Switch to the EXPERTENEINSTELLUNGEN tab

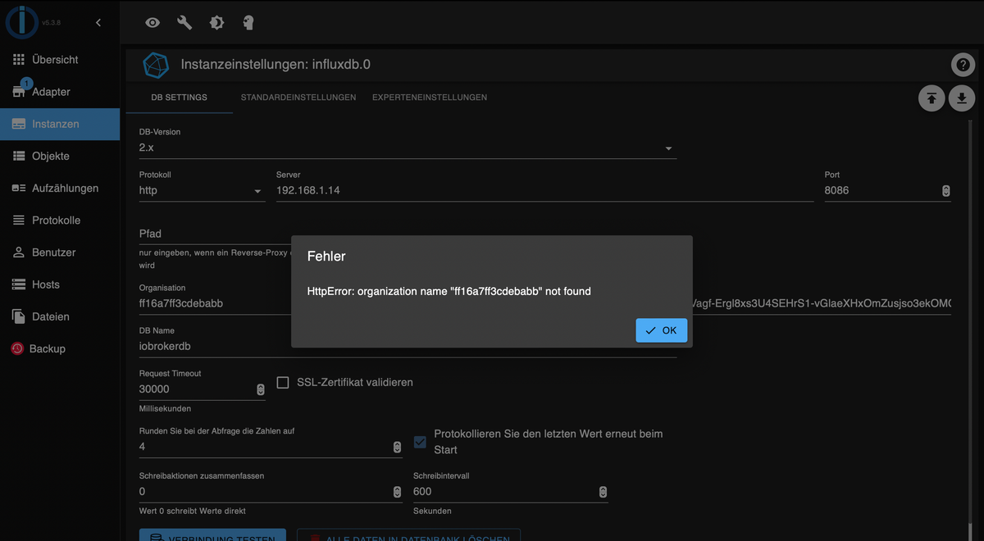point(430,98)
